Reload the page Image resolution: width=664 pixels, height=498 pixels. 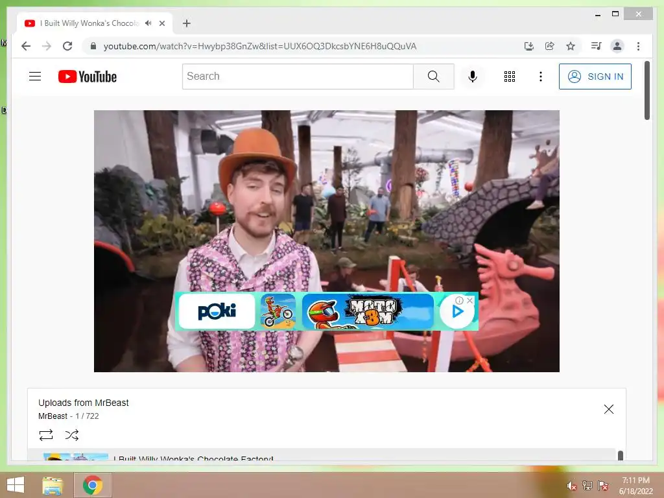tap(67, 46)
